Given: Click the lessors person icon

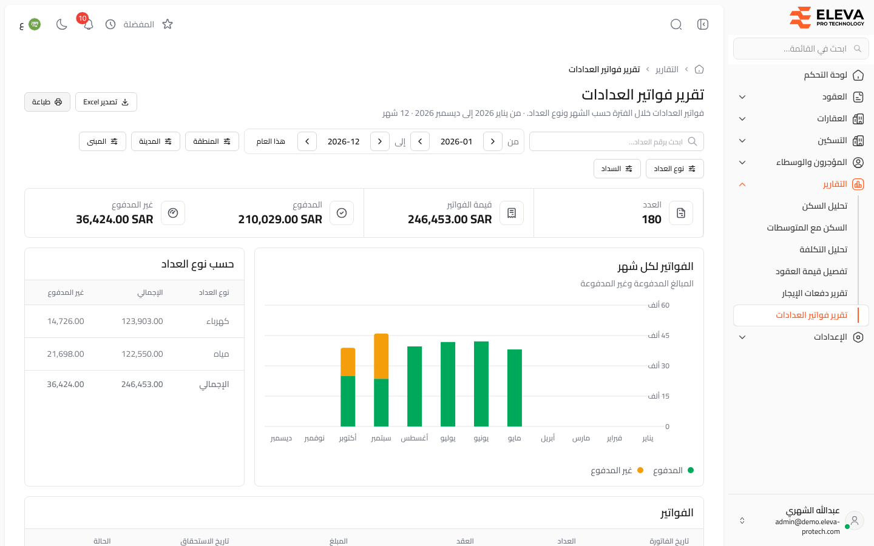Looking at the screenshot, I should tap(858, 163).
